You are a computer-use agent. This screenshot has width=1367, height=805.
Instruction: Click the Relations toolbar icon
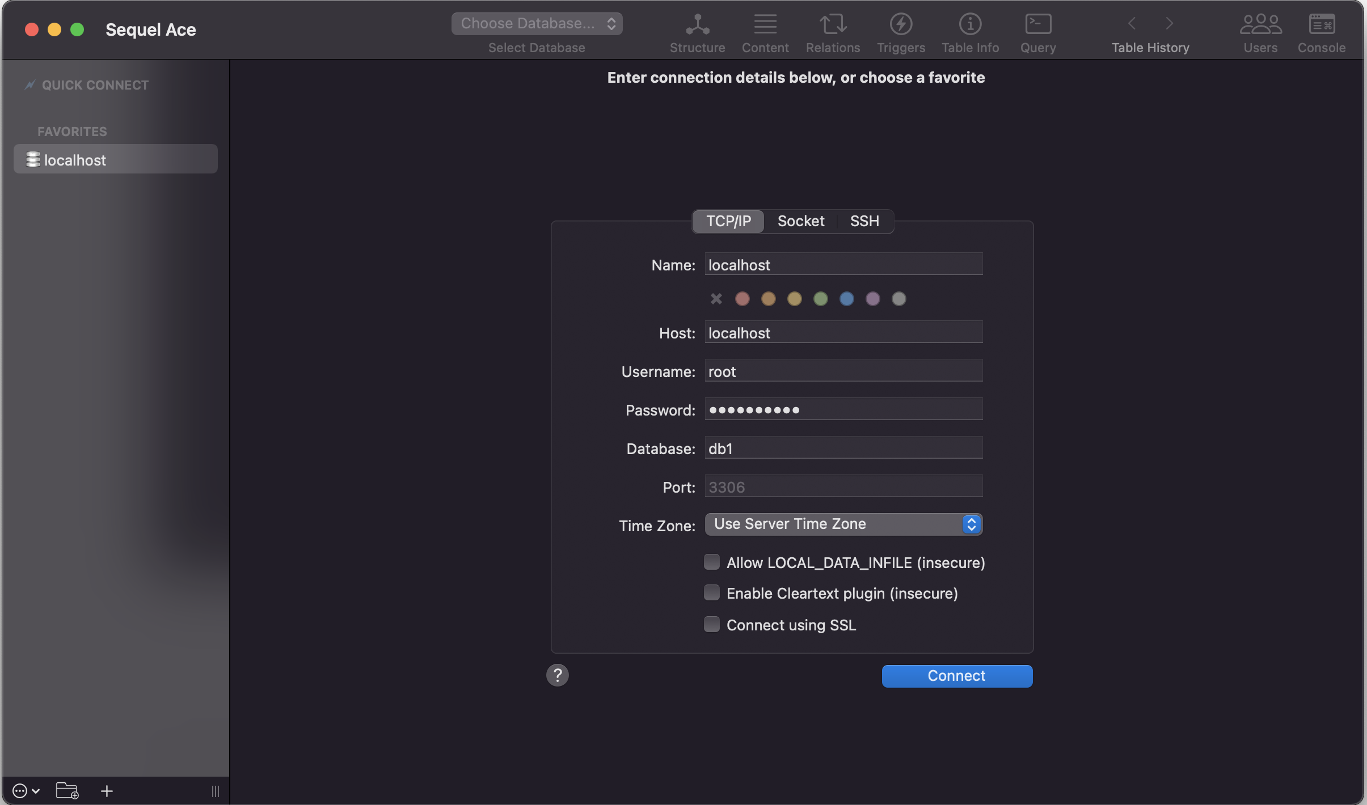click(833, 24)
